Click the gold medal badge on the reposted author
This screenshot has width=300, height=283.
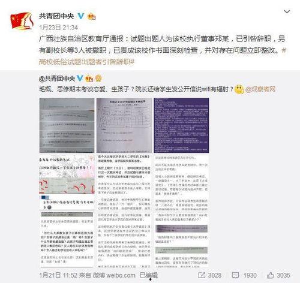pyautogui.click(x=98, y=79)
